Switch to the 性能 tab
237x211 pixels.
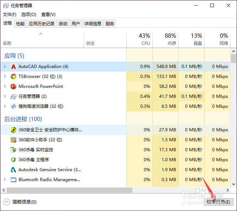coord(20,24)
